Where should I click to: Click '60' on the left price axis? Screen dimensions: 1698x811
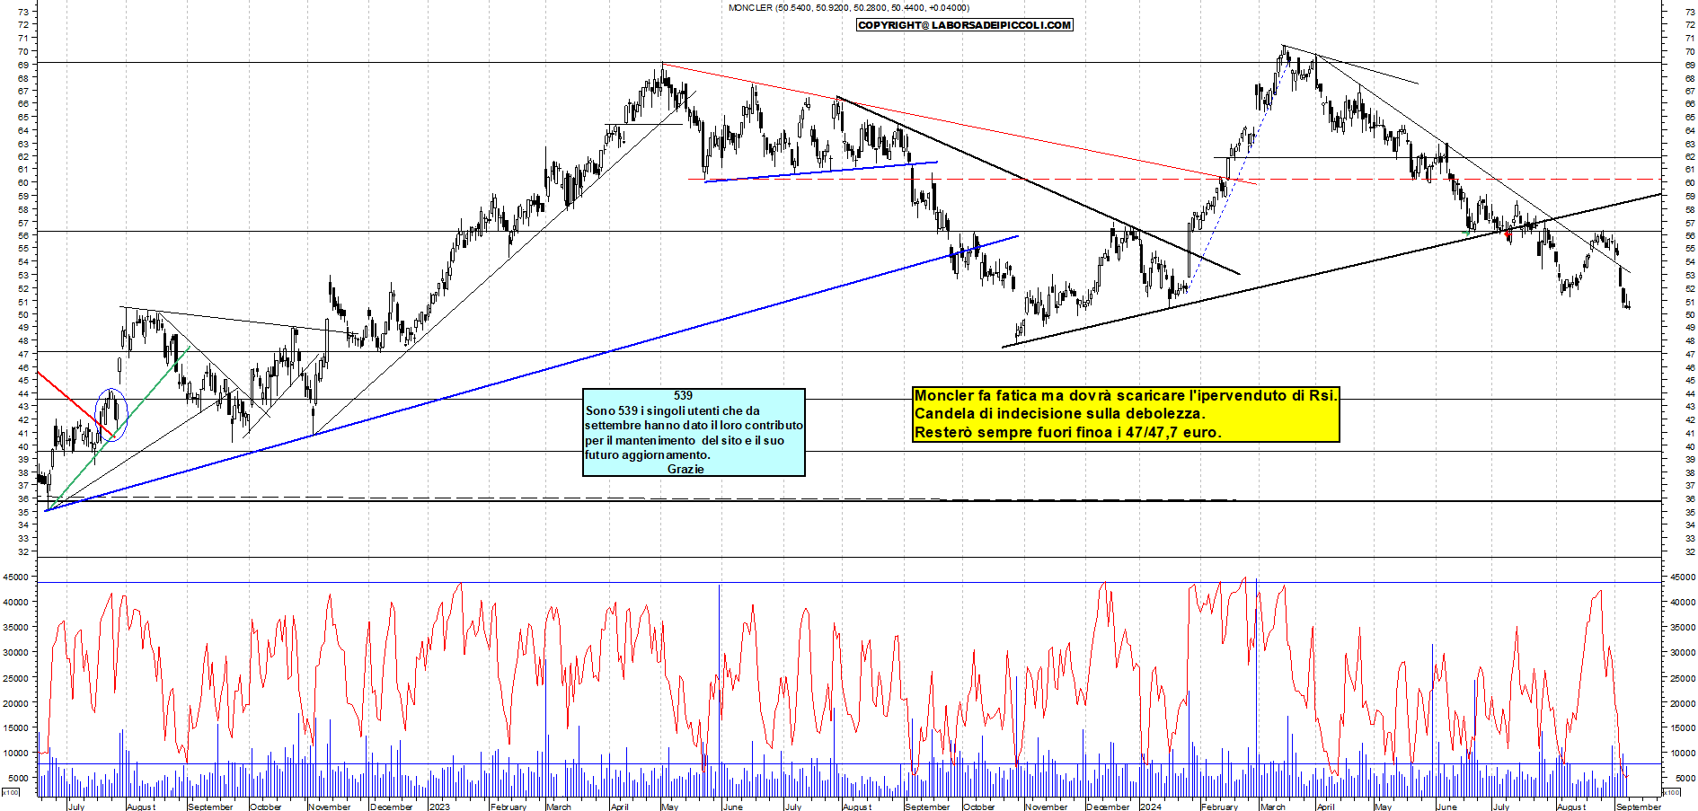point(23,182)
